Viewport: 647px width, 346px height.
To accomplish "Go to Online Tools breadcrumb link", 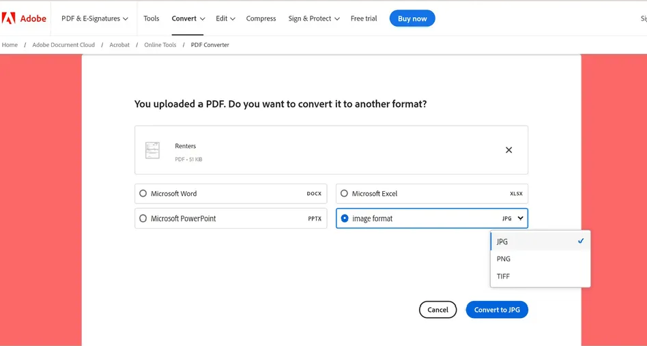I will 160,45.
